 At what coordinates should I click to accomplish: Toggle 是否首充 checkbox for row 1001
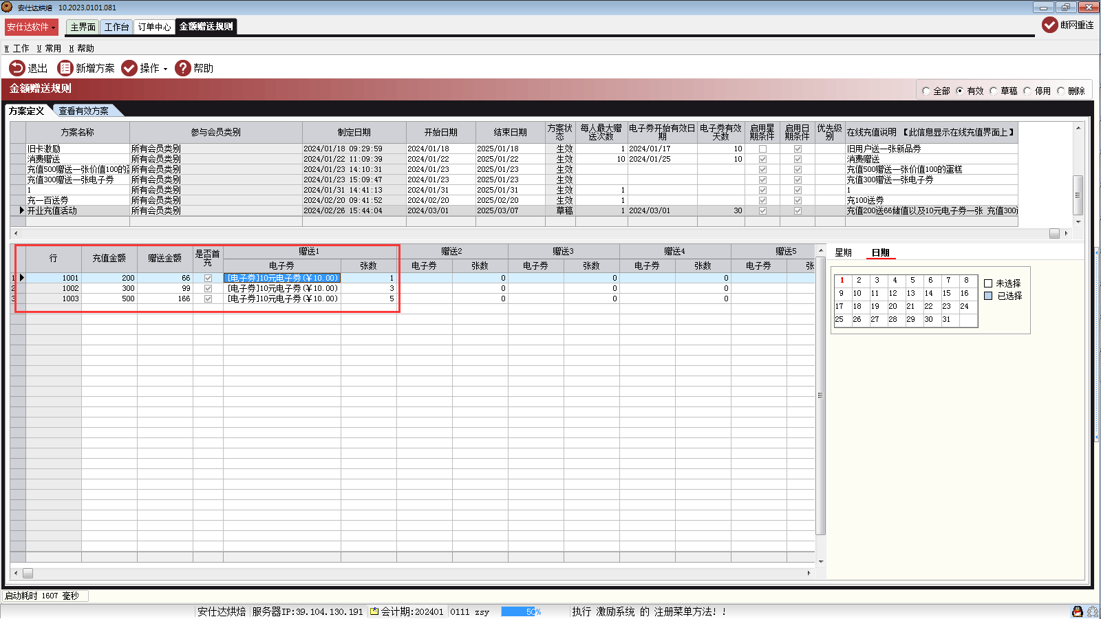pos(208,278)
